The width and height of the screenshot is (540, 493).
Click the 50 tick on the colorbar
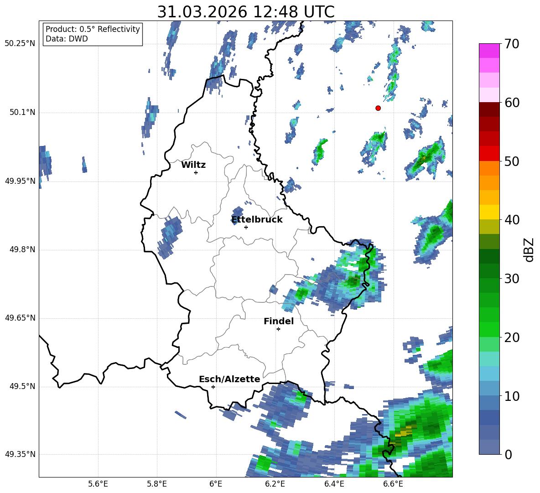tap(511, 161)
